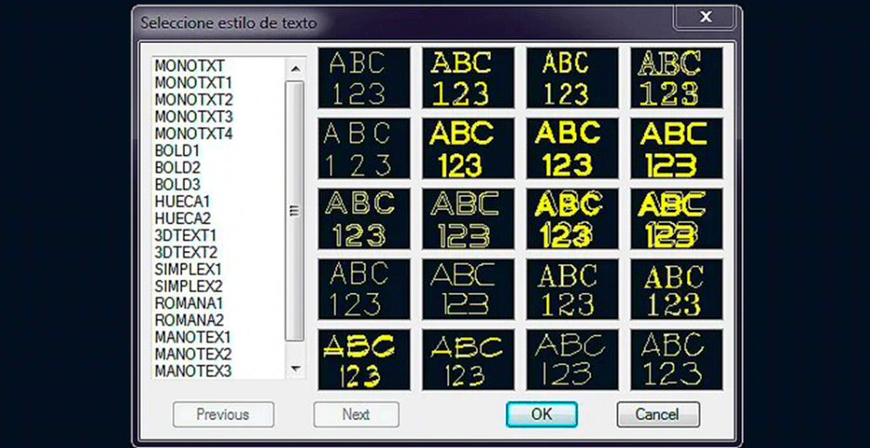The height and width of the screenshot is (448, 870).
Task: Click the top-left ABC 123 preview thumbnail
Action: coord(363,78)
